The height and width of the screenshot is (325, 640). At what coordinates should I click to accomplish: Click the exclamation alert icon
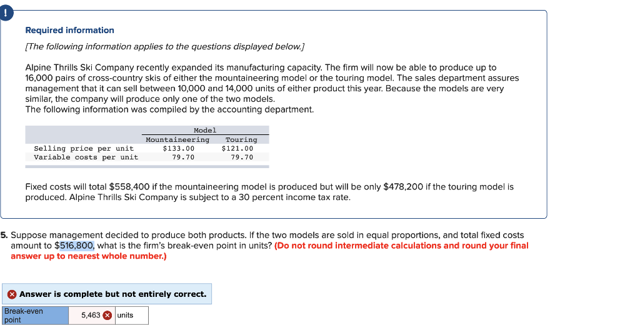pos(6,13)
